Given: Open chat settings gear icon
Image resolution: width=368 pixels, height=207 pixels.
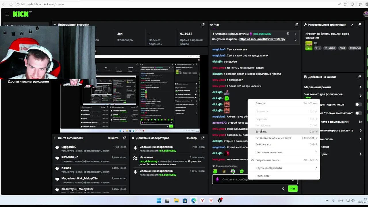Looking at the screenshot, I should tap(283, 189).
